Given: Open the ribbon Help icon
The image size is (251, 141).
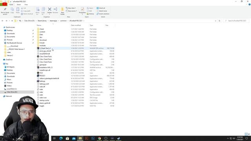Looking at the screenshot, I should click(x=249, y=4).
